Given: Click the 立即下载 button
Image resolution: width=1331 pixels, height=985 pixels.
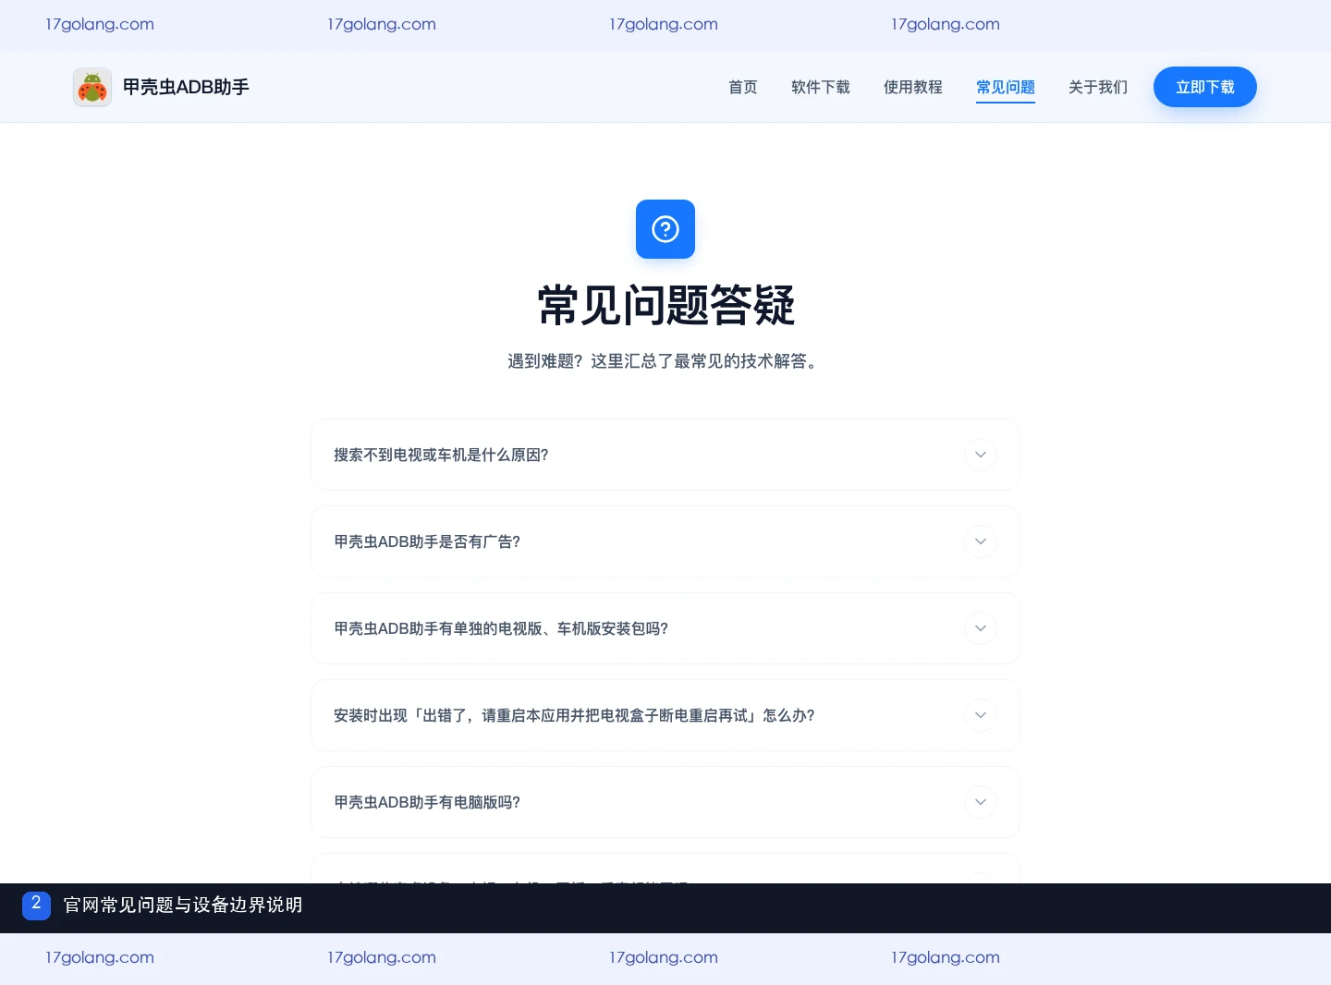Looking at the screenshot, I should coord(1205,87).
